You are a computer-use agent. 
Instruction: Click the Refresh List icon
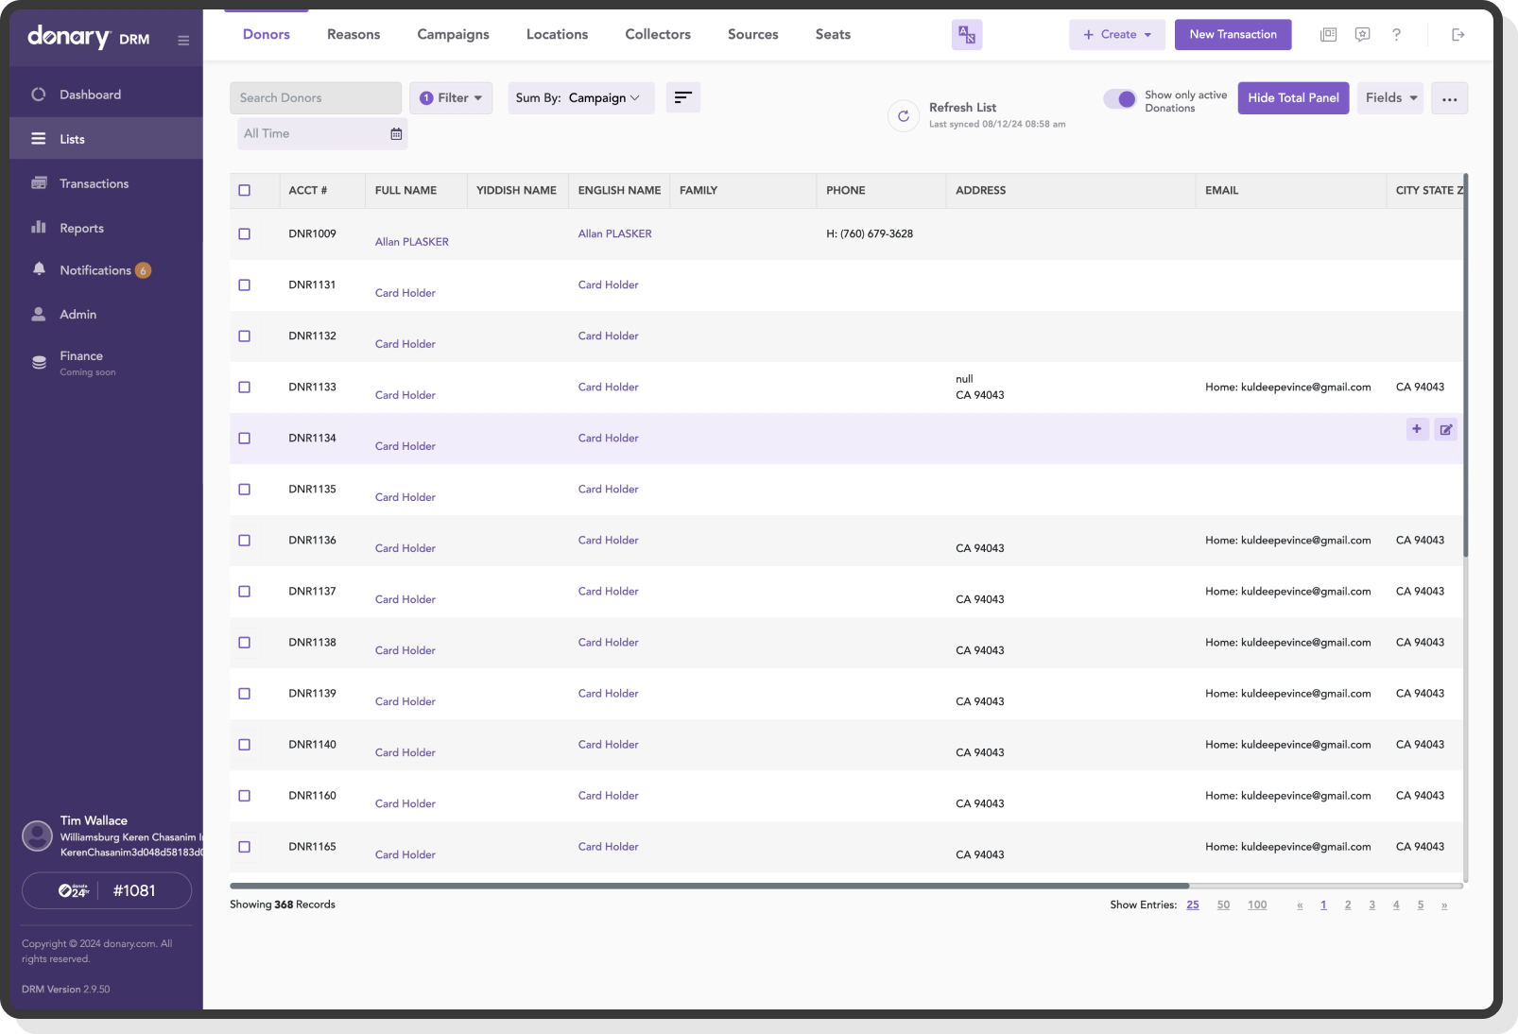pos(903,115)
